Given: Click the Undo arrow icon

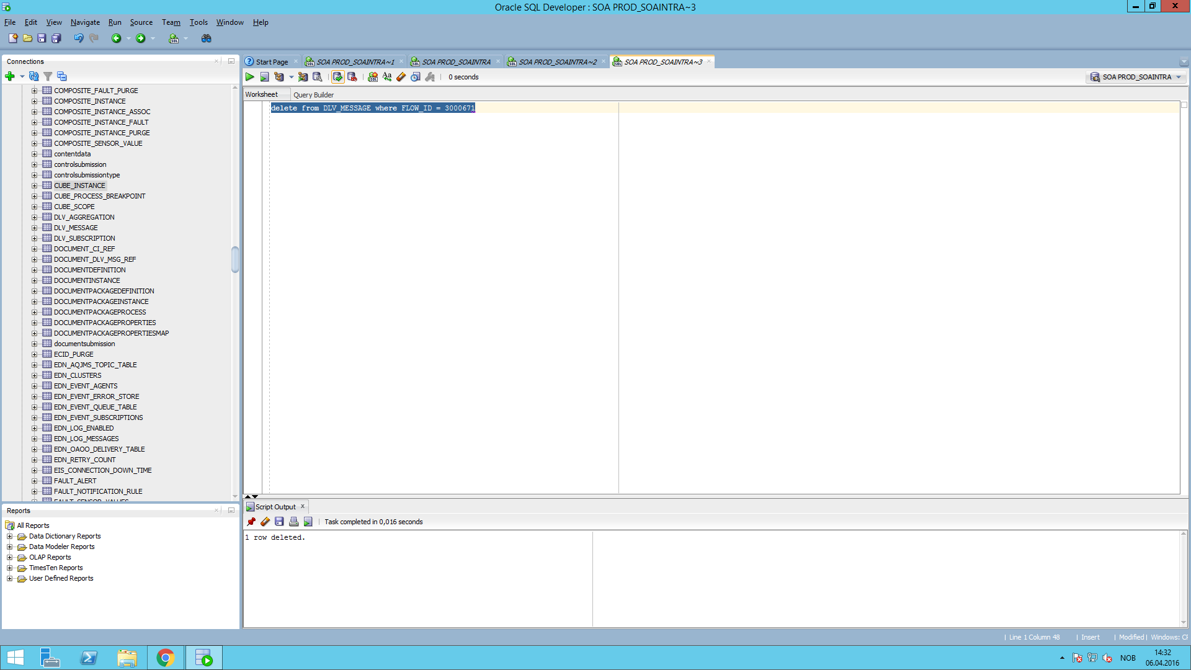Looking at the screenshot, I should click(78, 38).
